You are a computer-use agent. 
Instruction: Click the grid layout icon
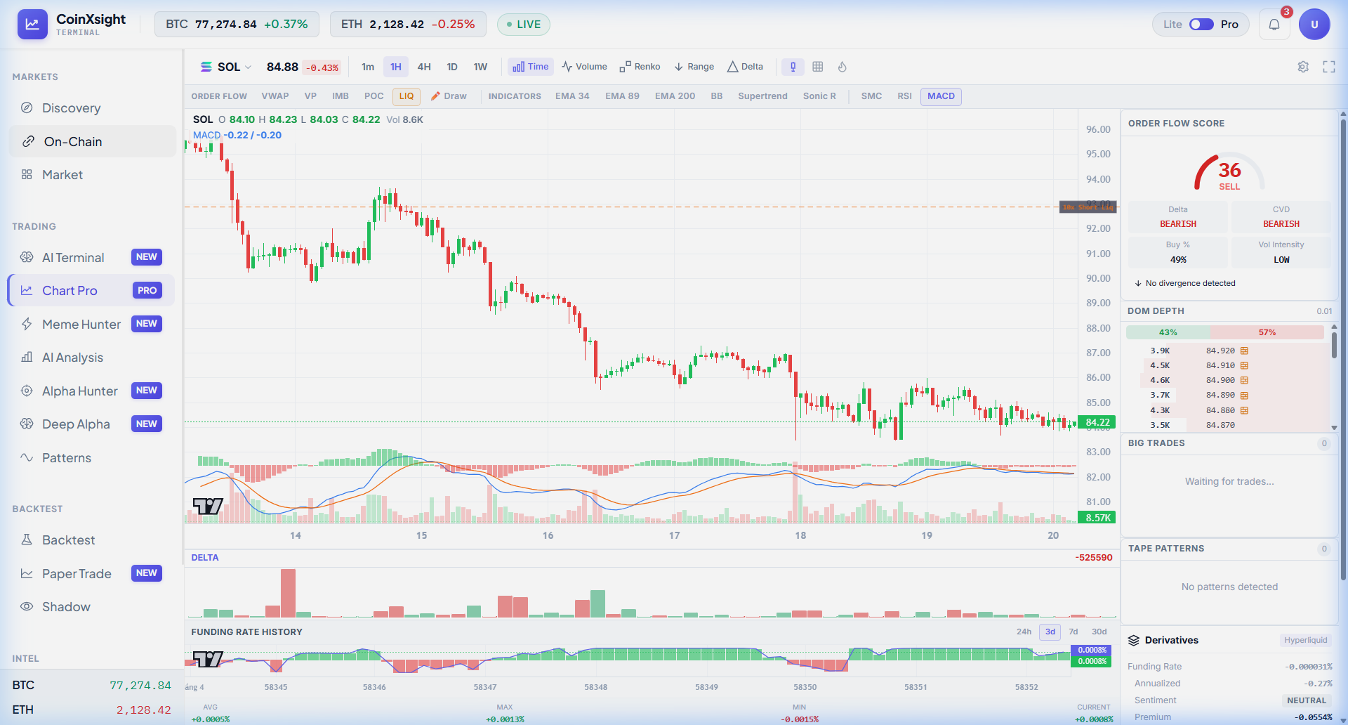(x=818, y=67)
